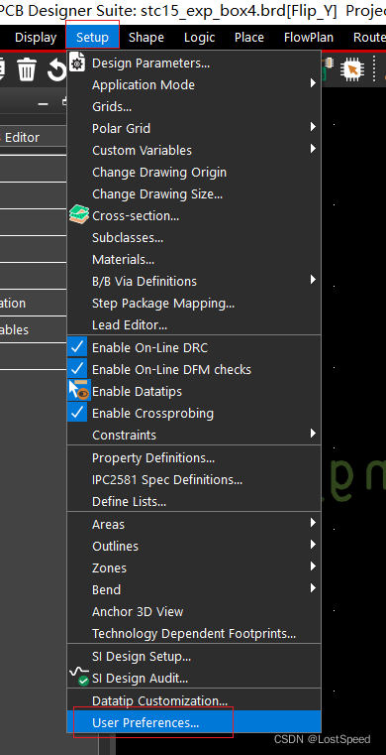Screen dimensions: 386x755
Task: Open Lead Editor
Action: (x=193, y=325)
